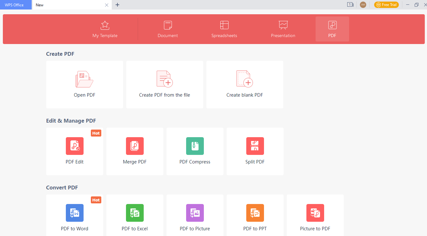Click the Free Trial button
This screenshot has height=236, width=427.
point(386,5)
